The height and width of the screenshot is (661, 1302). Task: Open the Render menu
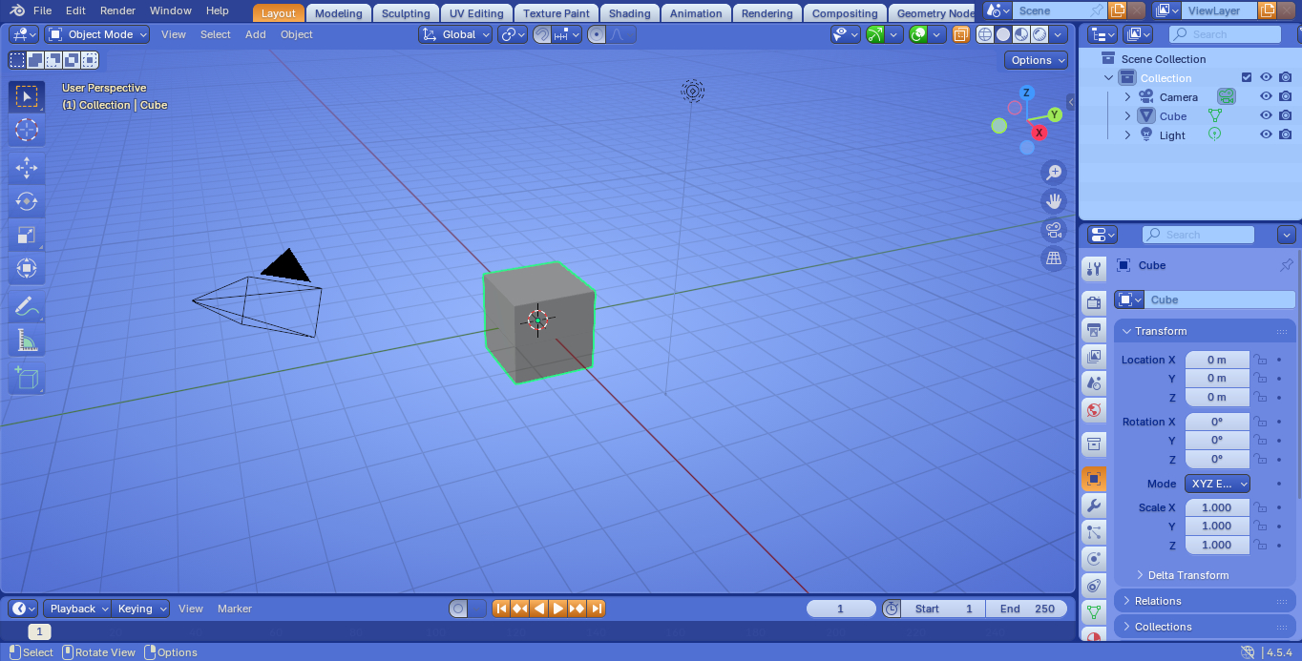[x=117, y=10]
